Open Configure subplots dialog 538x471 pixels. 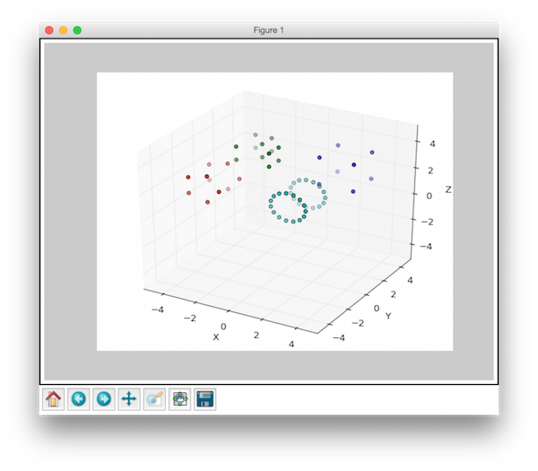point(179,398)
